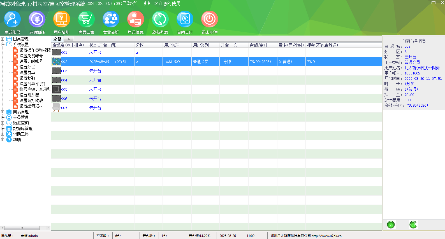Expand the 会员管理 tree node
This screenshot has height=239, width=445.
pos(3,118)
